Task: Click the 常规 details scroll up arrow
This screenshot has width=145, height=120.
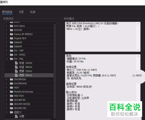Action: coord(138,56)
